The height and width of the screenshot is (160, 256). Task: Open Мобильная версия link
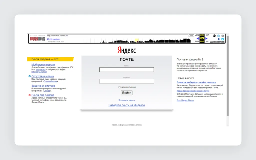coord(43,64)
